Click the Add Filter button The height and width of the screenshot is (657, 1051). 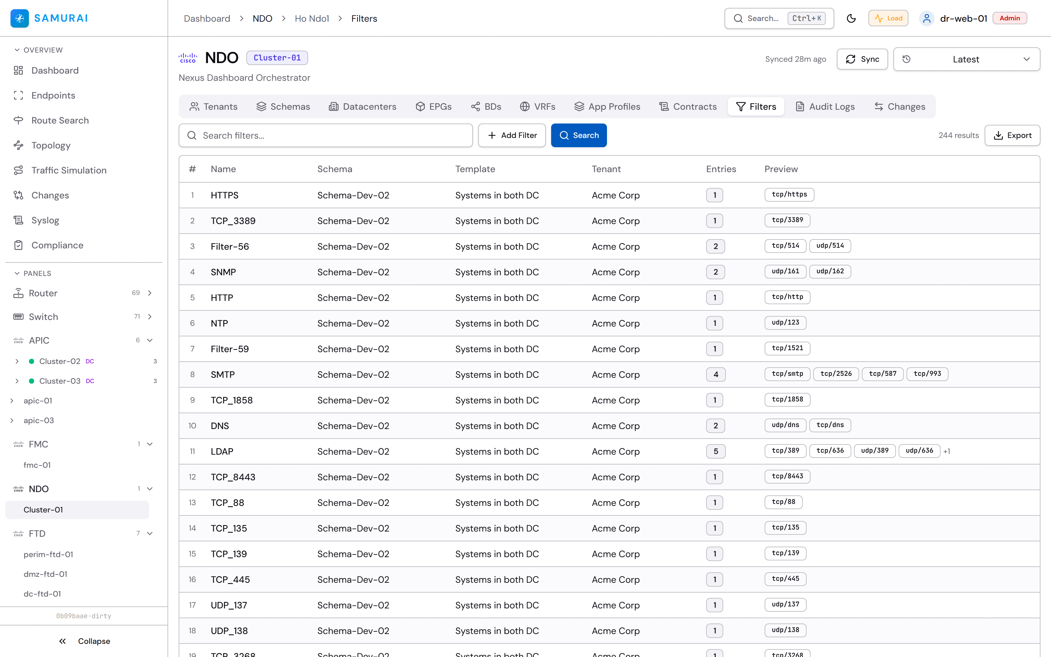pos(512,136)
